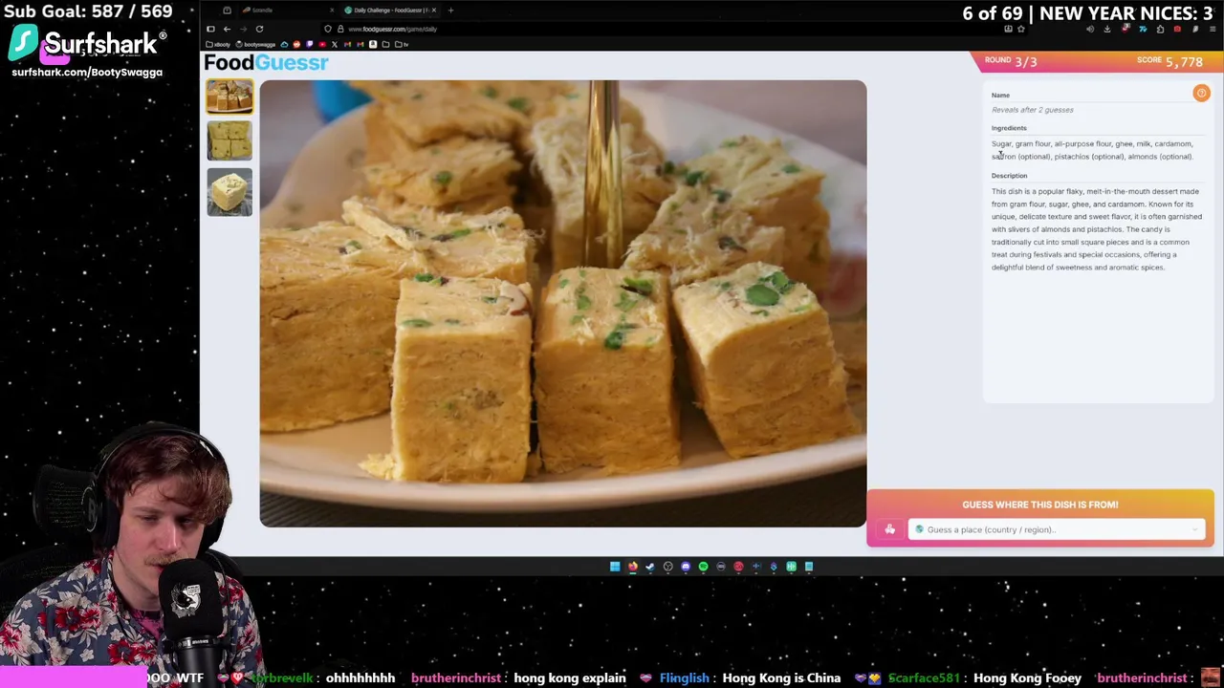
Task: Open the YouTube bookmark icon
Action: (x=322, y=44)
